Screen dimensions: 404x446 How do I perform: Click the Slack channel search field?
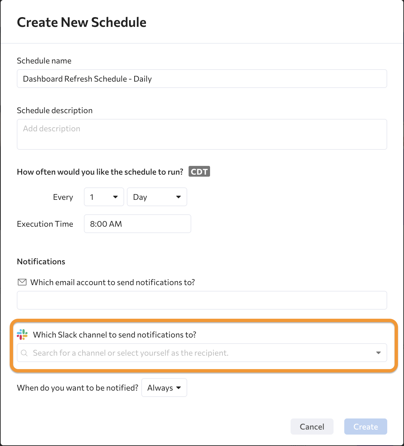(202, 353)
